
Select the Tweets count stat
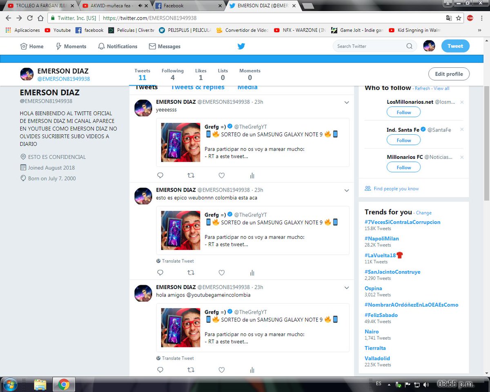(143, 74)
